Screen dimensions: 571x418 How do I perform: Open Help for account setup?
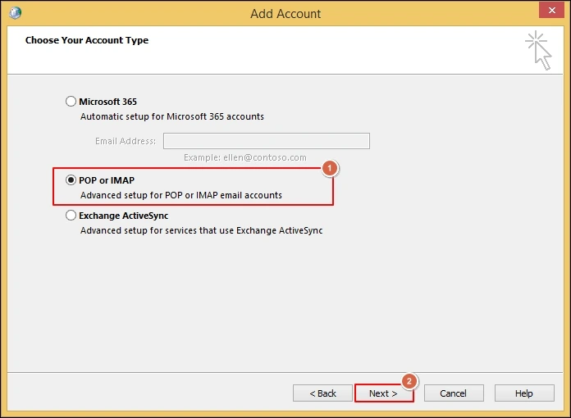click(x=524, y=393)
